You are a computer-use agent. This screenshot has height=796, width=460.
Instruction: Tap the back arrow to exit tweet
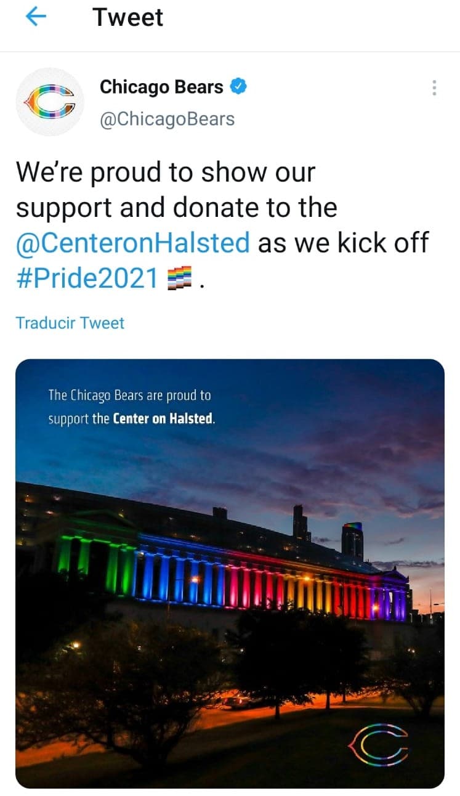[35, 17]
